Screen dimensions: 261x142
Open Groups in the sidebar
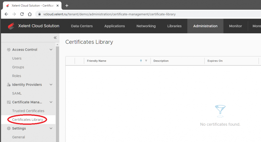(18, 67)
